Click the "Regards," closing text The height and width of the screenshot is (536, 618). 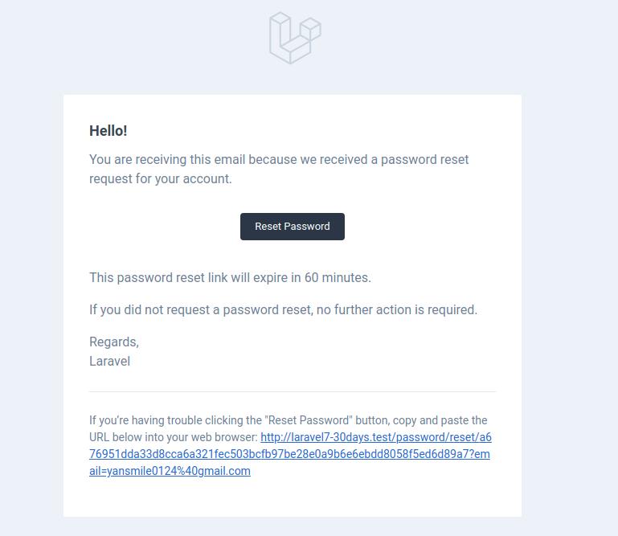114,342
